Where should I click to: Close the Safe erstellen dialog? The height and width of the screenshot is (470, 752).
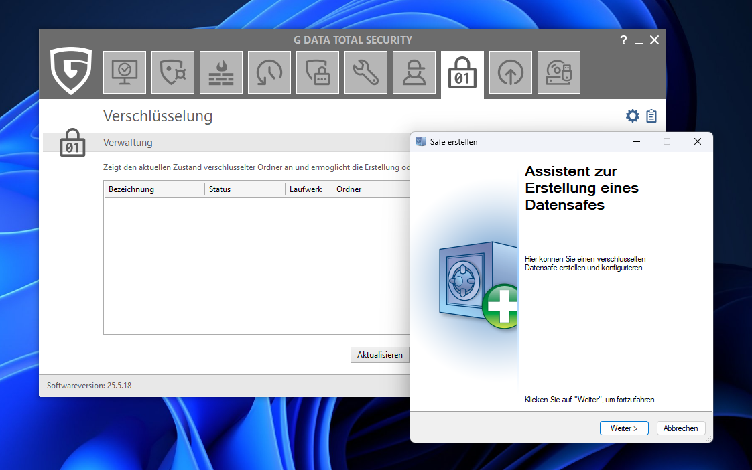click(698, 141)
